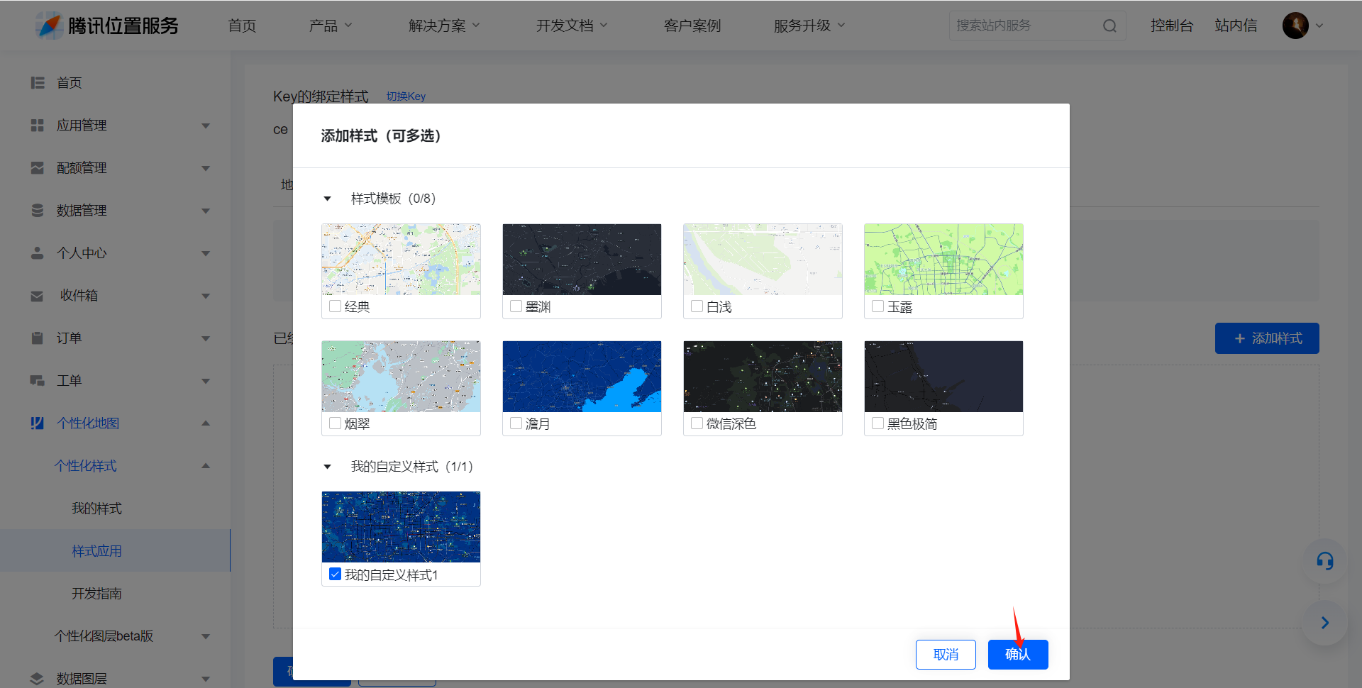Open 控制台 in the header

pos(1172,26)
